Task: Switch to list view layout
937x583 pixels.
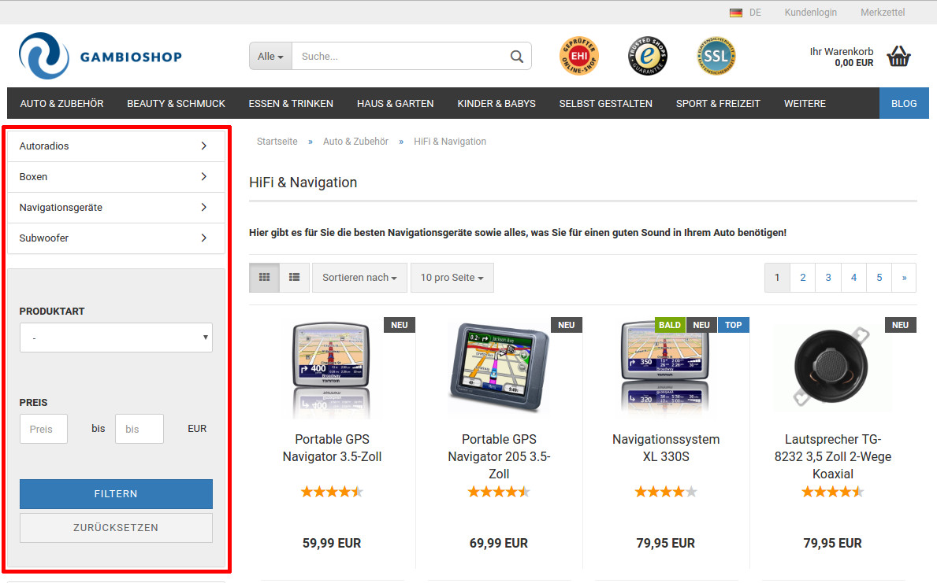Action: pyautogui.click(x=295, y=278)
